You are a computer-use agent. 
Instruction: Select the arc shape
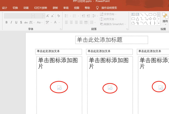[x=142, y=23]
